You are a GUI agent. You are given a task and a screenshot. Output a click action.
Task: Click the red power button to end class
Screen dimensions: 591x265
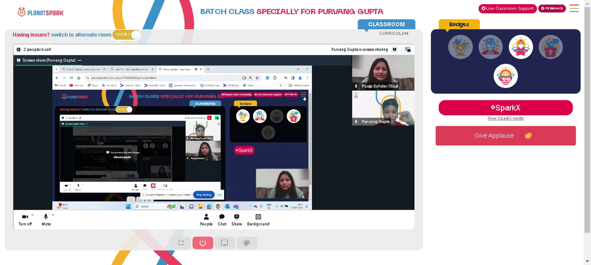pyautogui.click(x=203, y=243)
